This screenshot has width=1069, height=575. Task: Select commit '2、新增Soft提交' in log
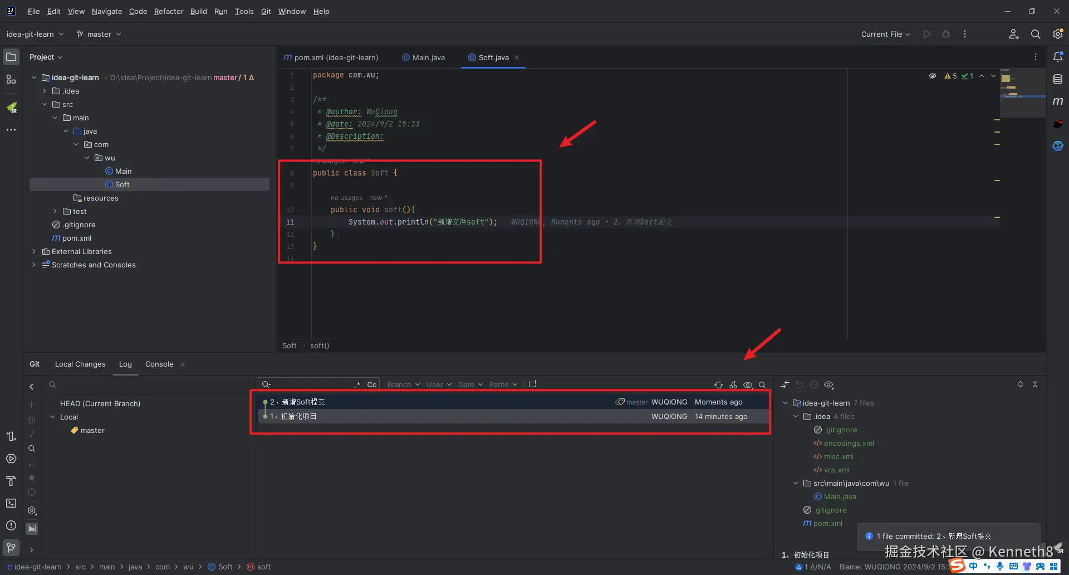tap(513, 402)
